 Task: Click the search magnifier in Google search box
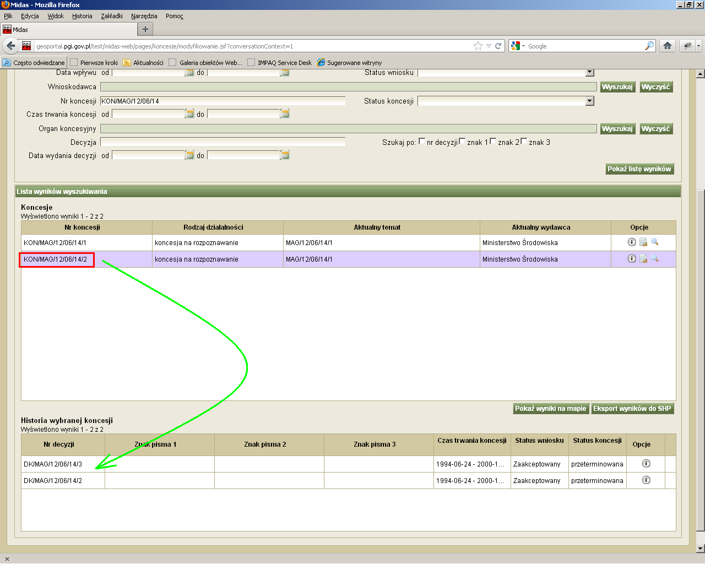pyautogui.click(x=649, y=46)
